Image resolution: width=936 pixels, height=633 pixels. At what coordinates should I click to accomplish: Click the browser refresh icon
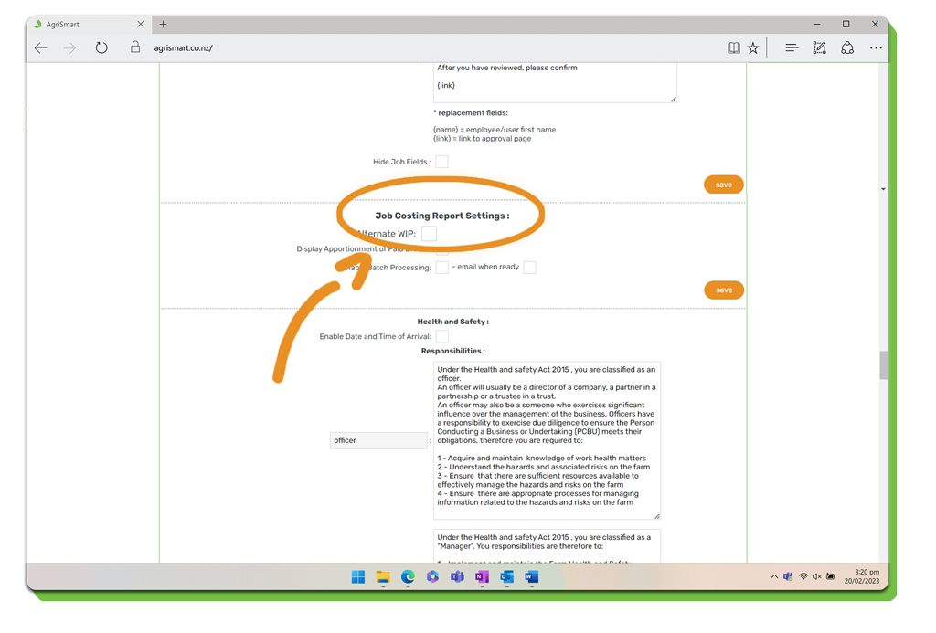point(101,48)
